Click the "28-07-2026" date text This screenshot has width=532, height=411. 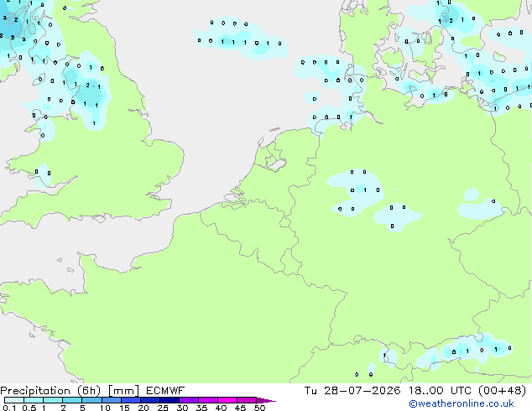(362, 391)
